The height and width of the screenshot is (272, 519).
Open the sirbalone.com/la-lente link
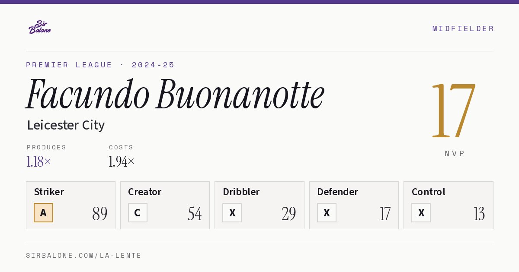point(83,256)
